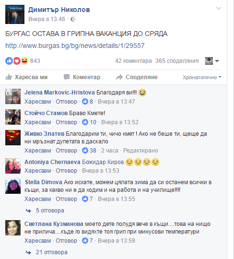Click Отговор on Antoniya Chernaeva comment
The width and height of the screenshot is (234, 259).
[66, 171]
